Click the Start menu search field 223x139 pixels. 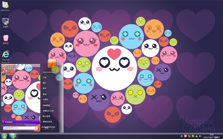tap(20, 128)
